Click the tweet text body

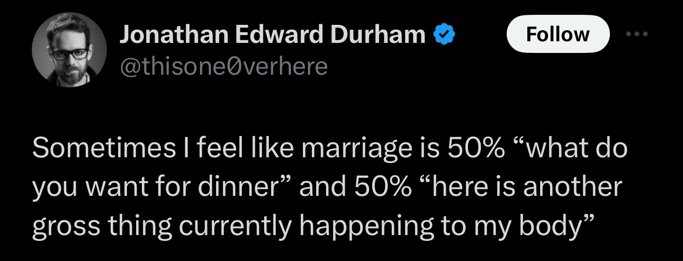pos(328,188)
